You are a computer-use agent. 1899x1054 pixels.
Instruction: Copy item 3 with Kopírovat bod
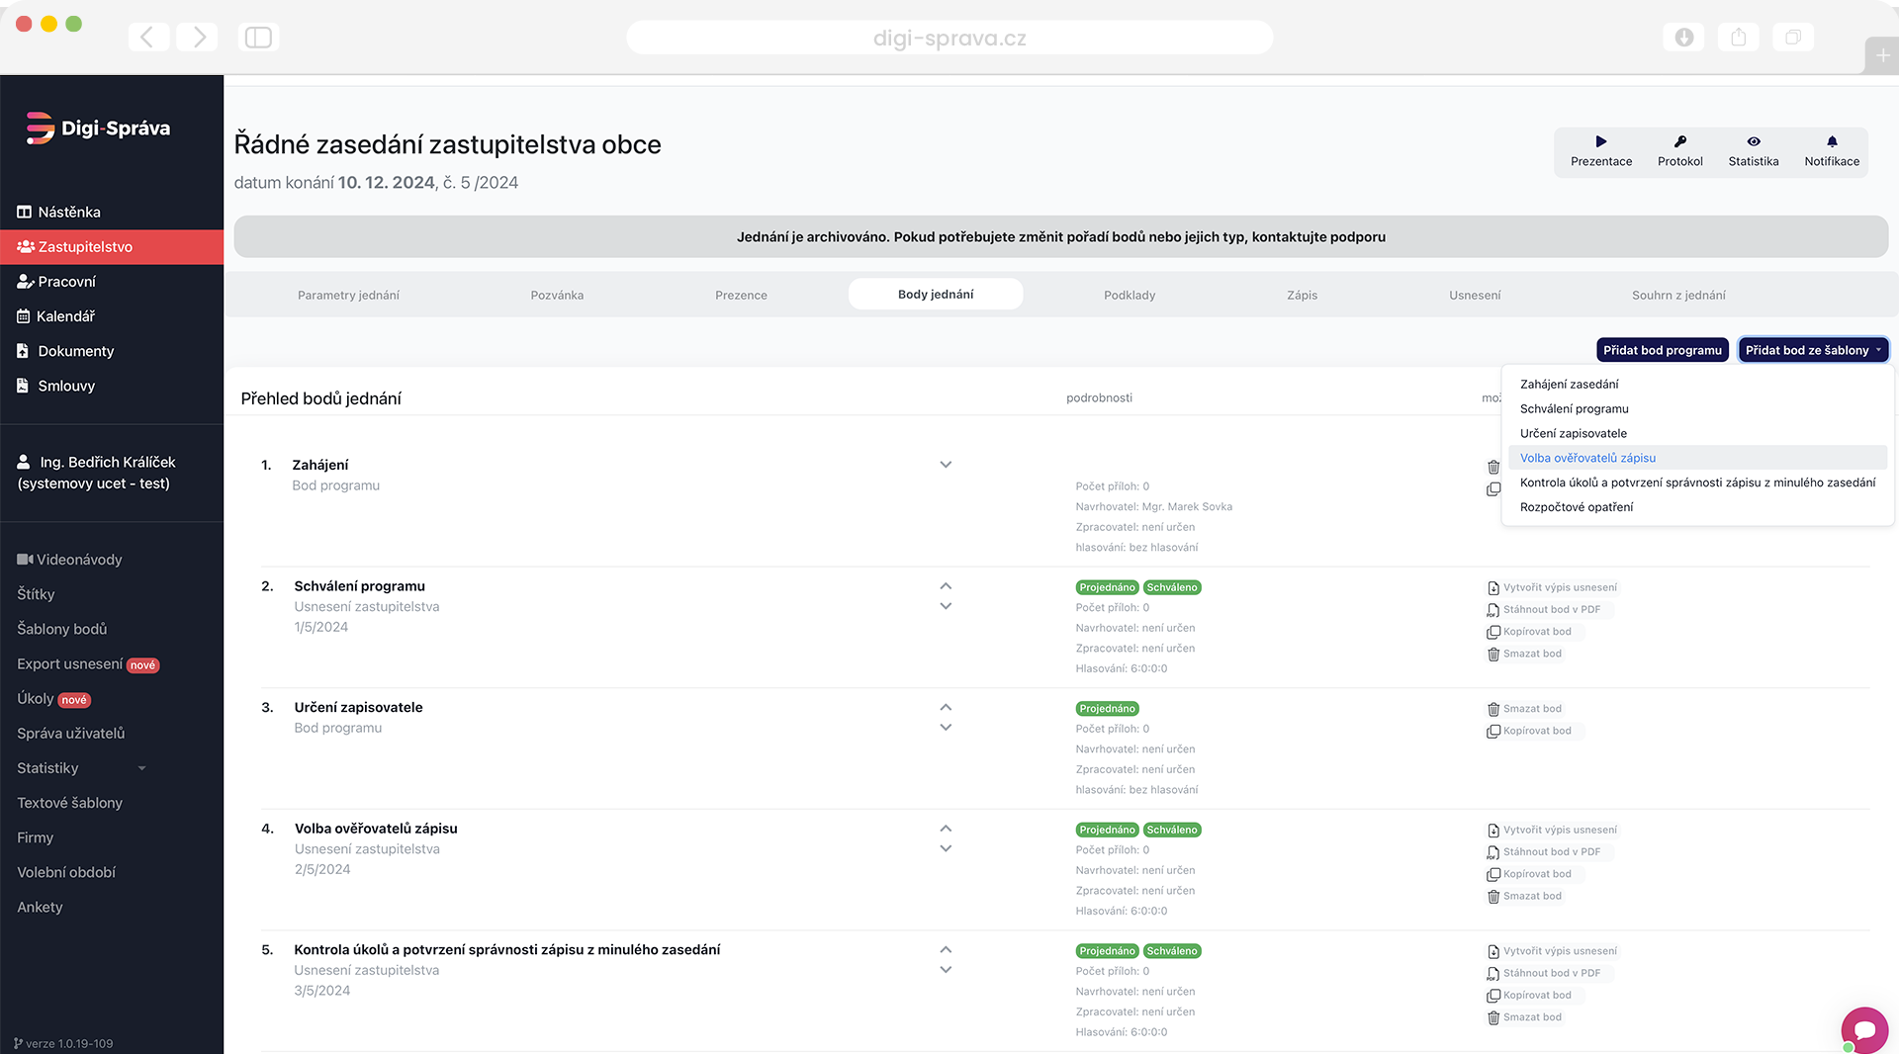point(1536,732)
